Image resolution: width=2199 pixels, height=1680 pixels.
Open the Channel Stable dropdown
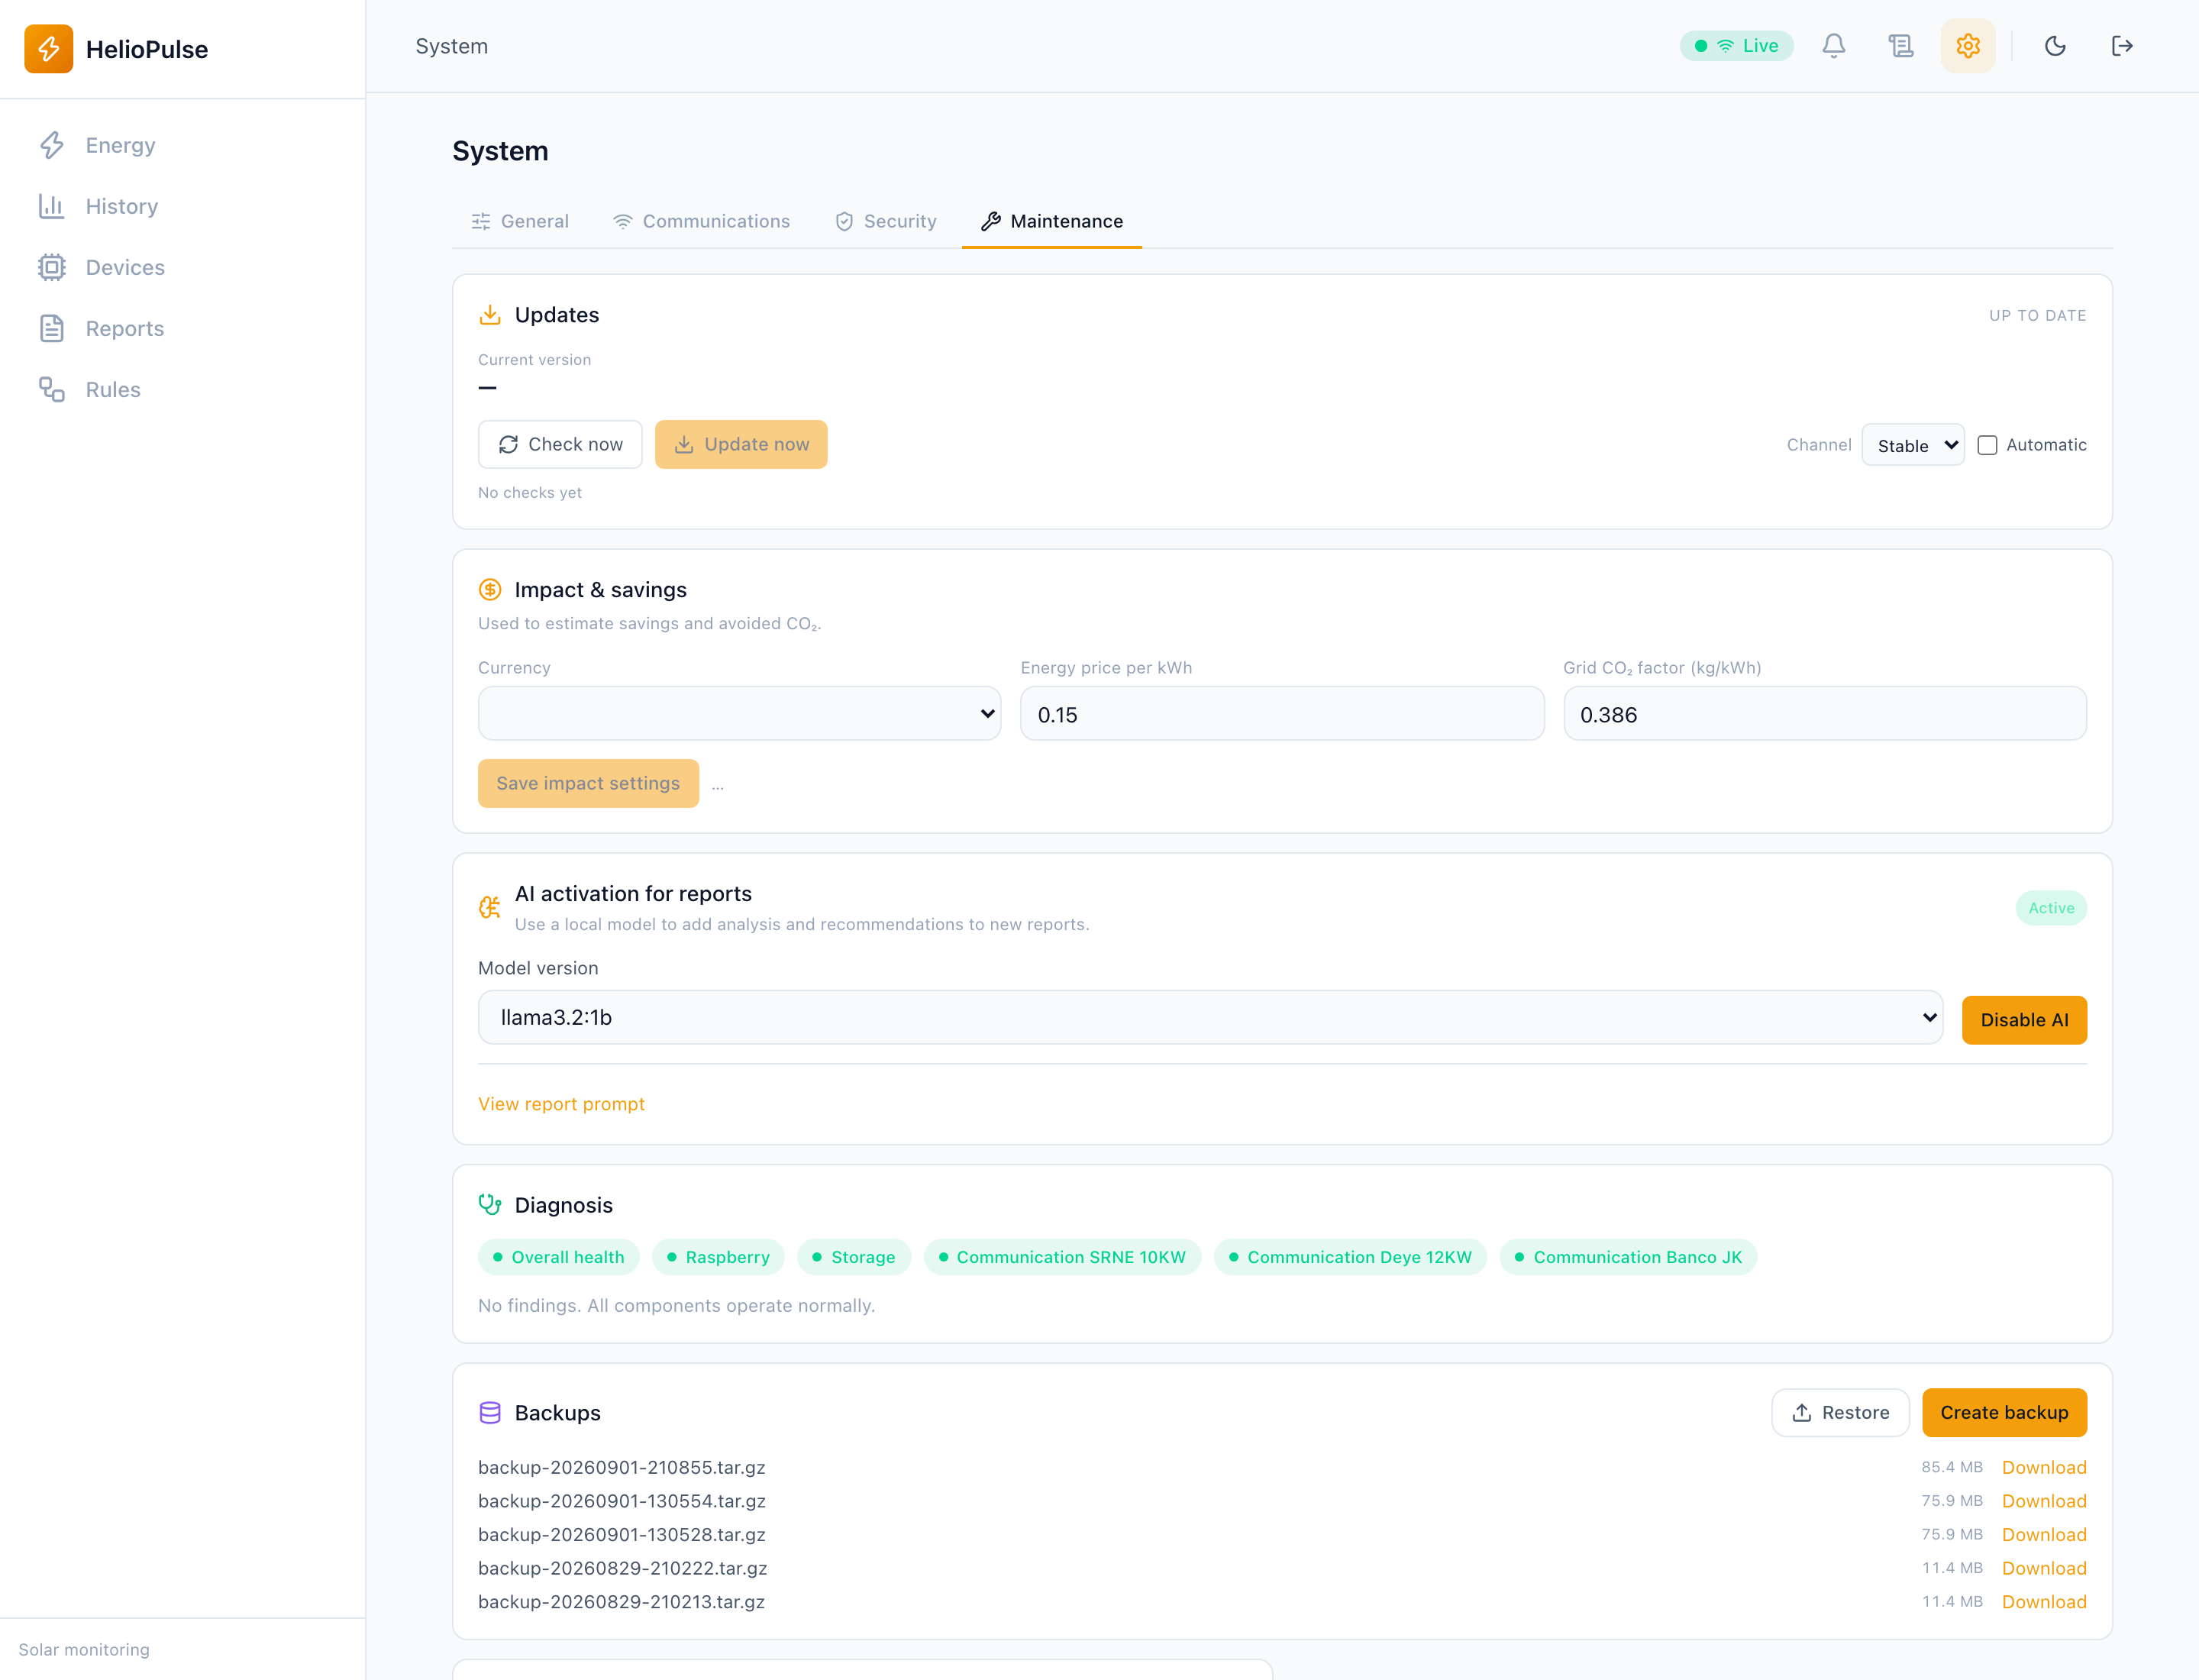(x=1912, y=445)
